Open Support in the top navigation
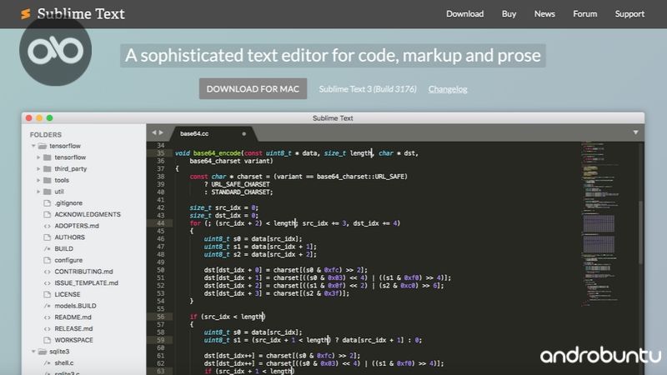Screen dimensions: 667x375 629,14
